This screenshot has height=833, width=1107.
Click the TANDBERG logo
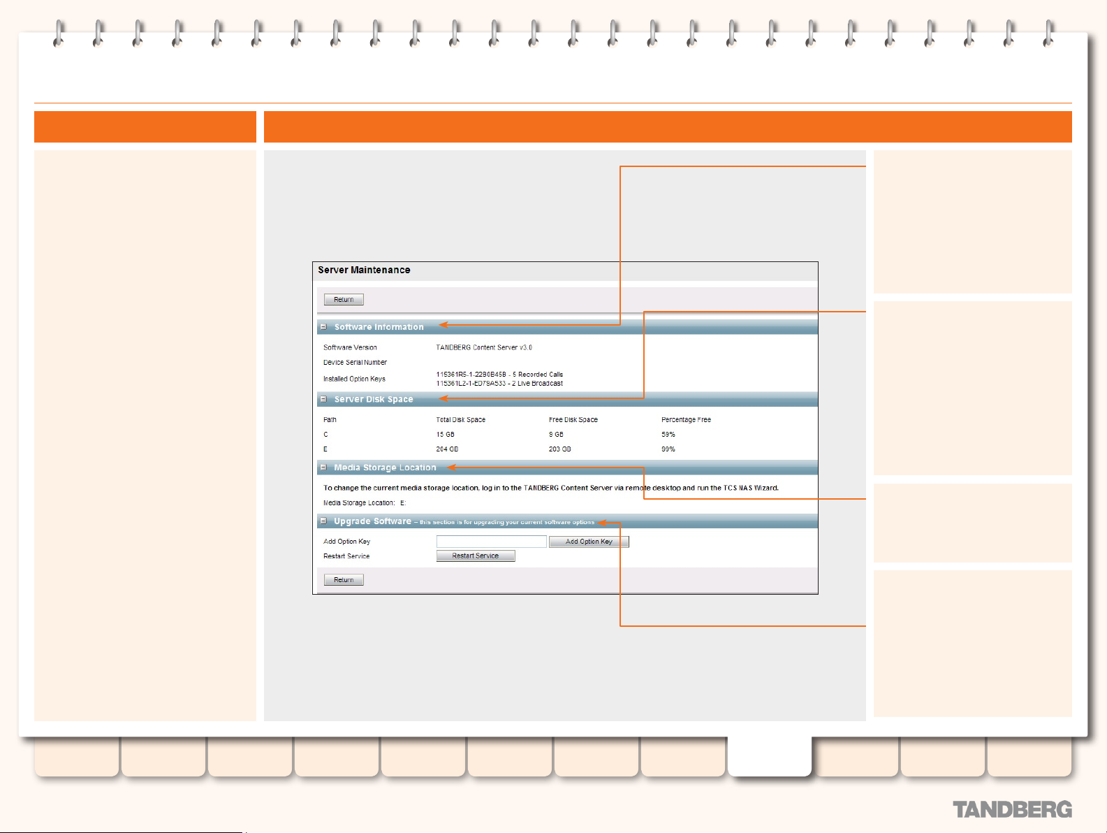[x=1013, y=810]
